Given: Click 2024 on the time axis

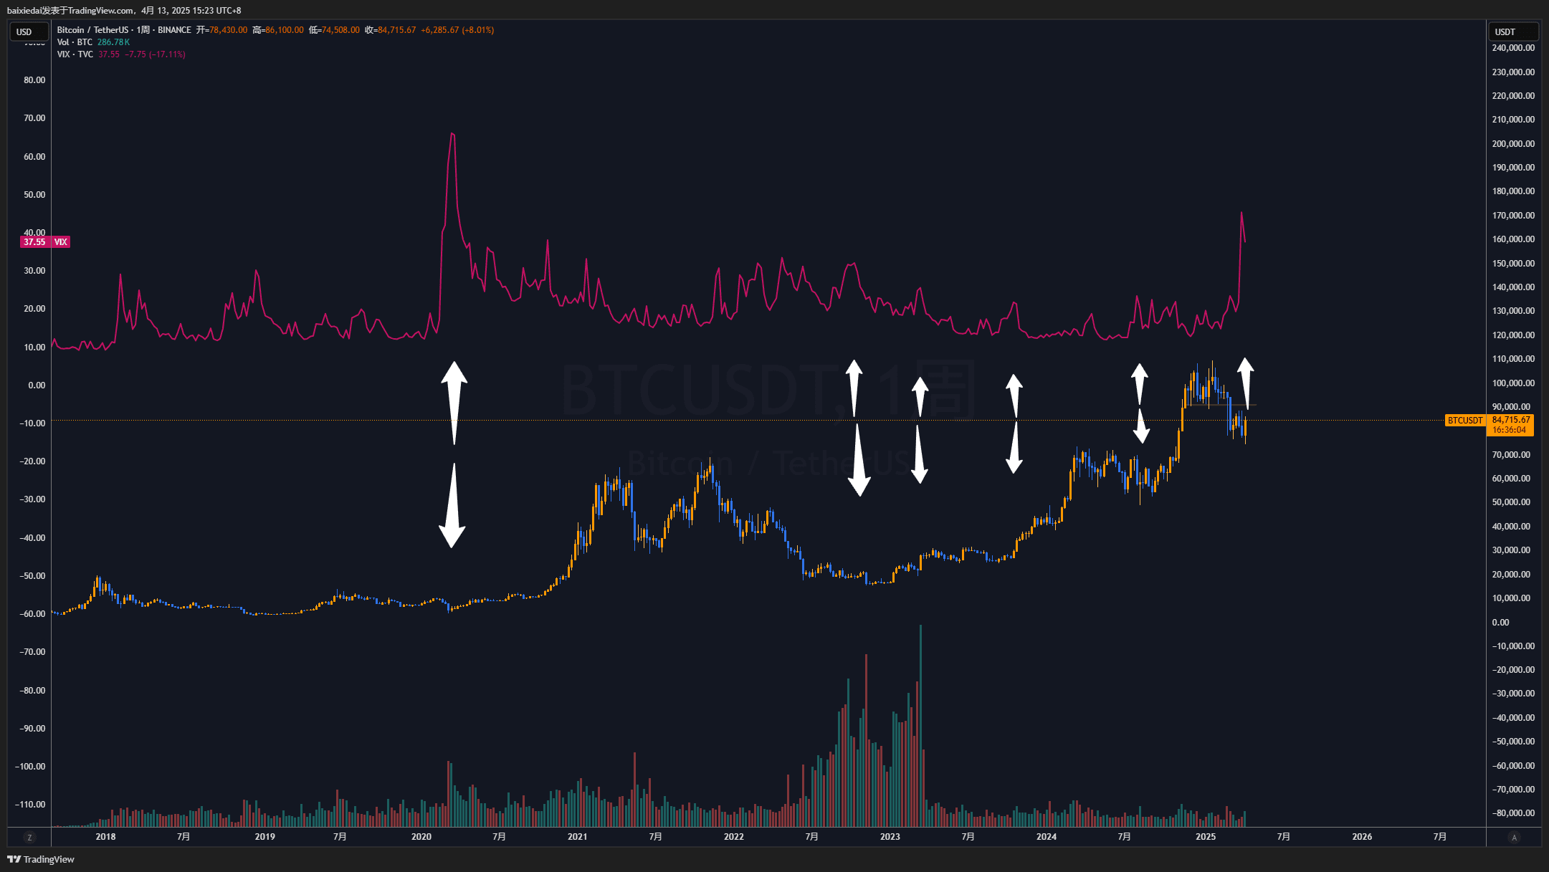Looking at the screenshot, I should (x=1047, y=837).
